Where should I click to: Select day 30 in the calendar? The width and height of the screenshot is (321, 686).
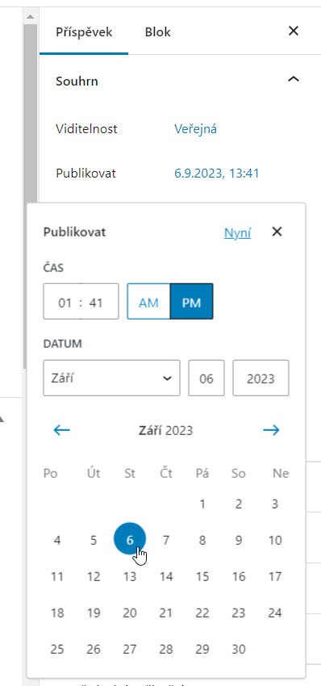(239, 649)
